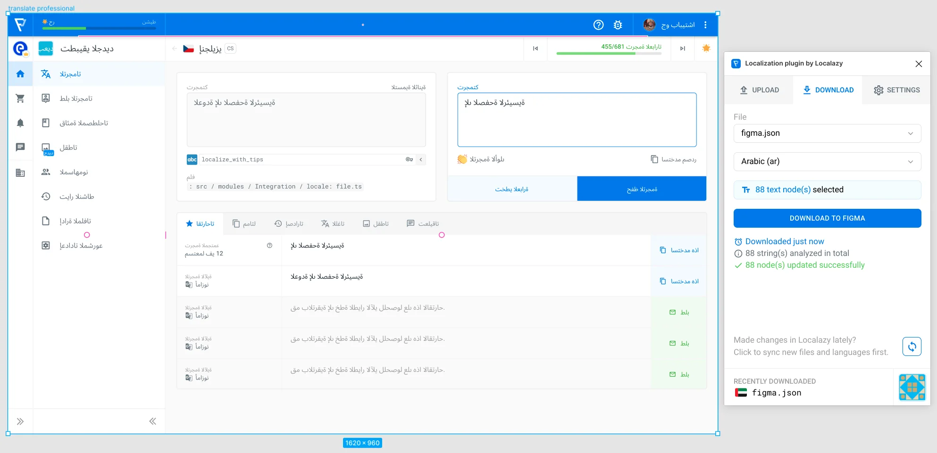Image resolution: width=937 pixels, height=453 pixels.
Task: Open the three-dot more menu in header
Action: point(705,25)
